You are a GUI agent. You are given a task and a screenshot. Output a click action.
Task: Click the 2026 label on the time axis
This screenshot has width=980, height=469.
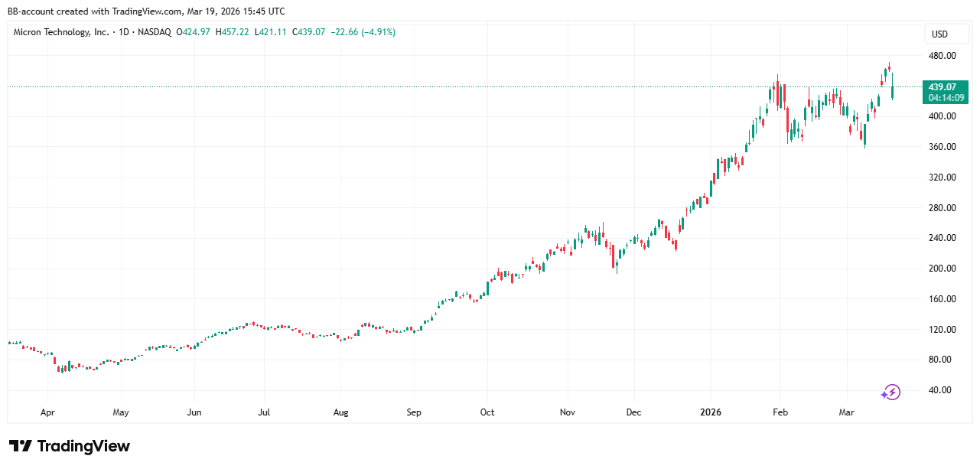[712, 412]
